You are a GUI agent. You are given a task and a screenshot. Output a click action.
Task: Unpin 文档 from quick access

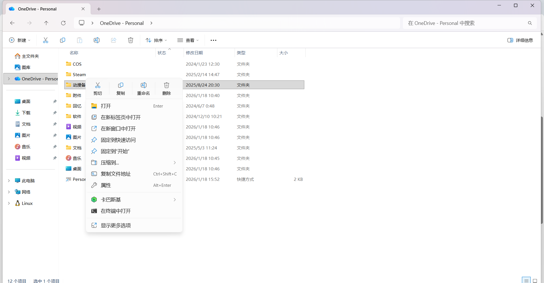pyautogui.click(x=55, y=124)
